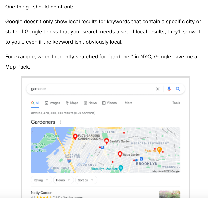Switch to the Images tab
The image size is (208, 198).
(53, 103)
